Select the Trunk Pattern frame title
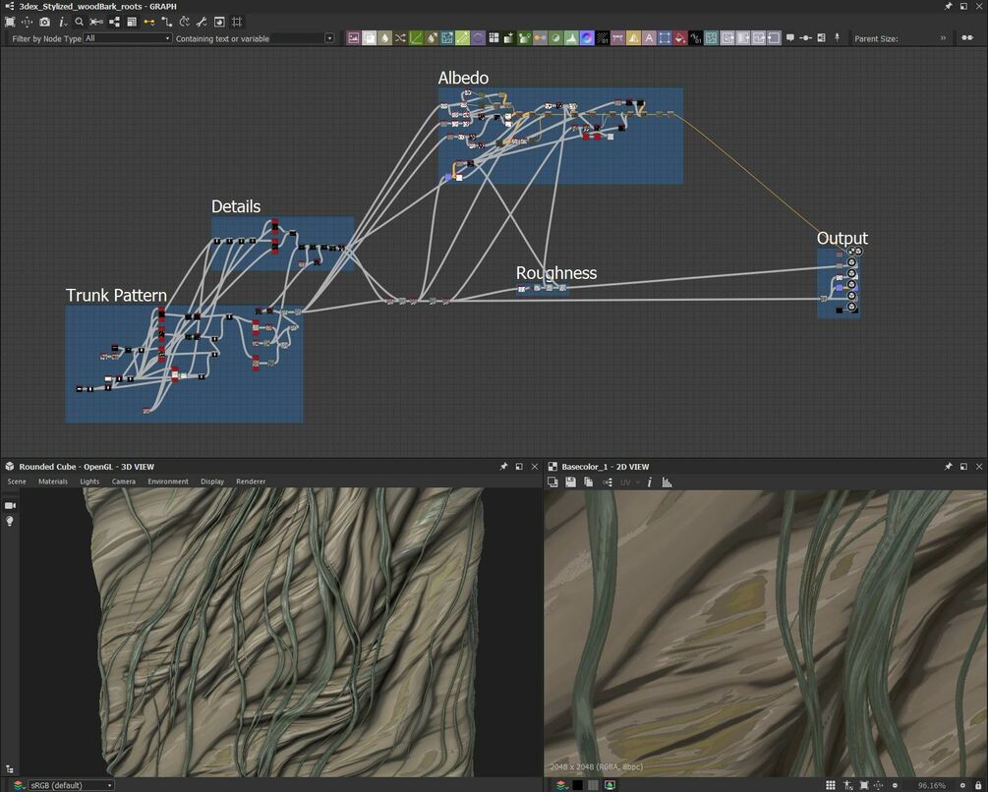This screenshot has width=988, height=792. tap(117, 295)
